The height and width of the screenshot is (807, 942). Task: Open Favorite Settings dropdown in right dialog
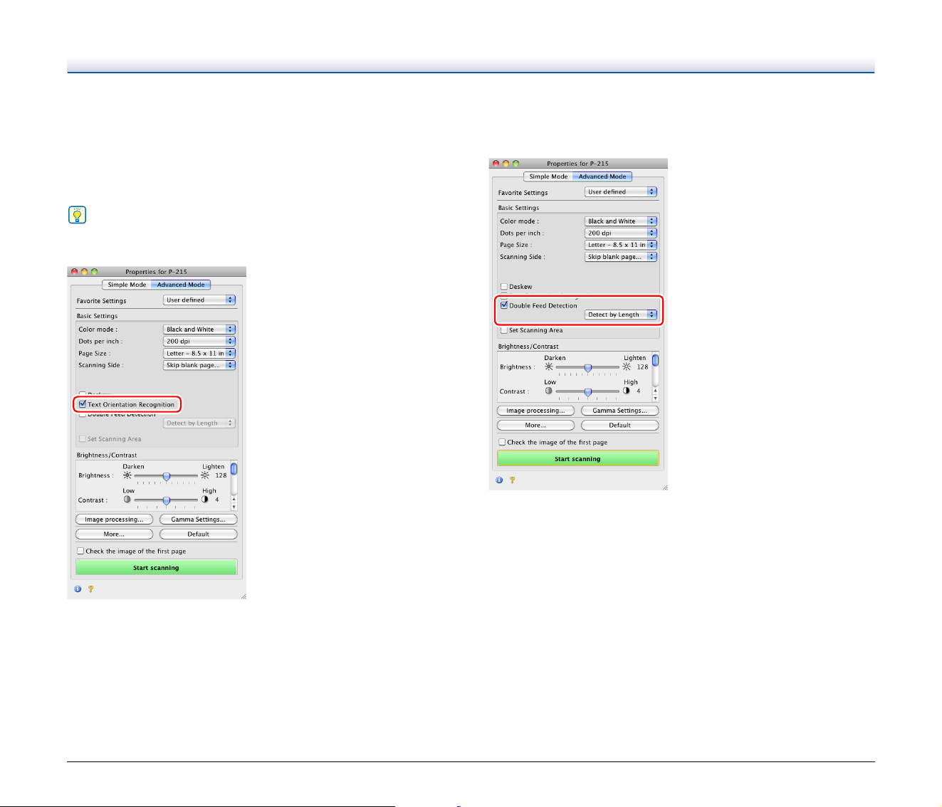pyautogui.click(x=621, y=192)
